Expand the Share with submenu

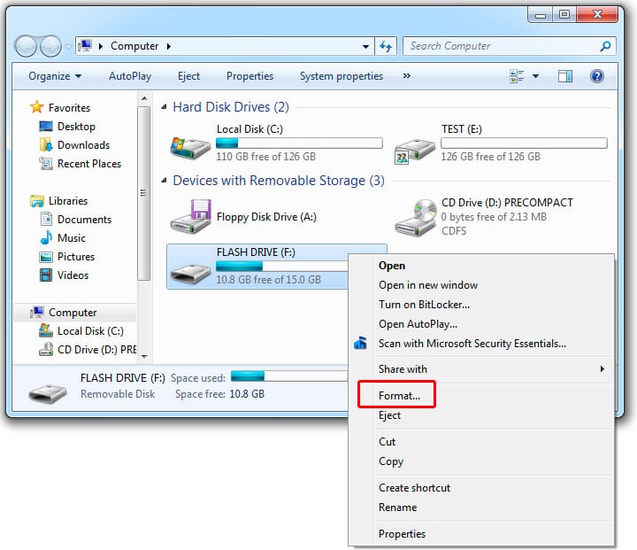[x=602, y=369]
